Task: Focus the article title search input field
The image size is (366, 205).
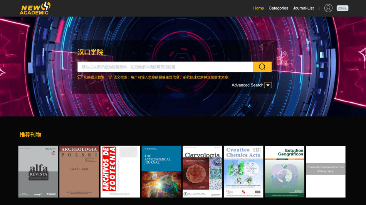Action: 165,67
